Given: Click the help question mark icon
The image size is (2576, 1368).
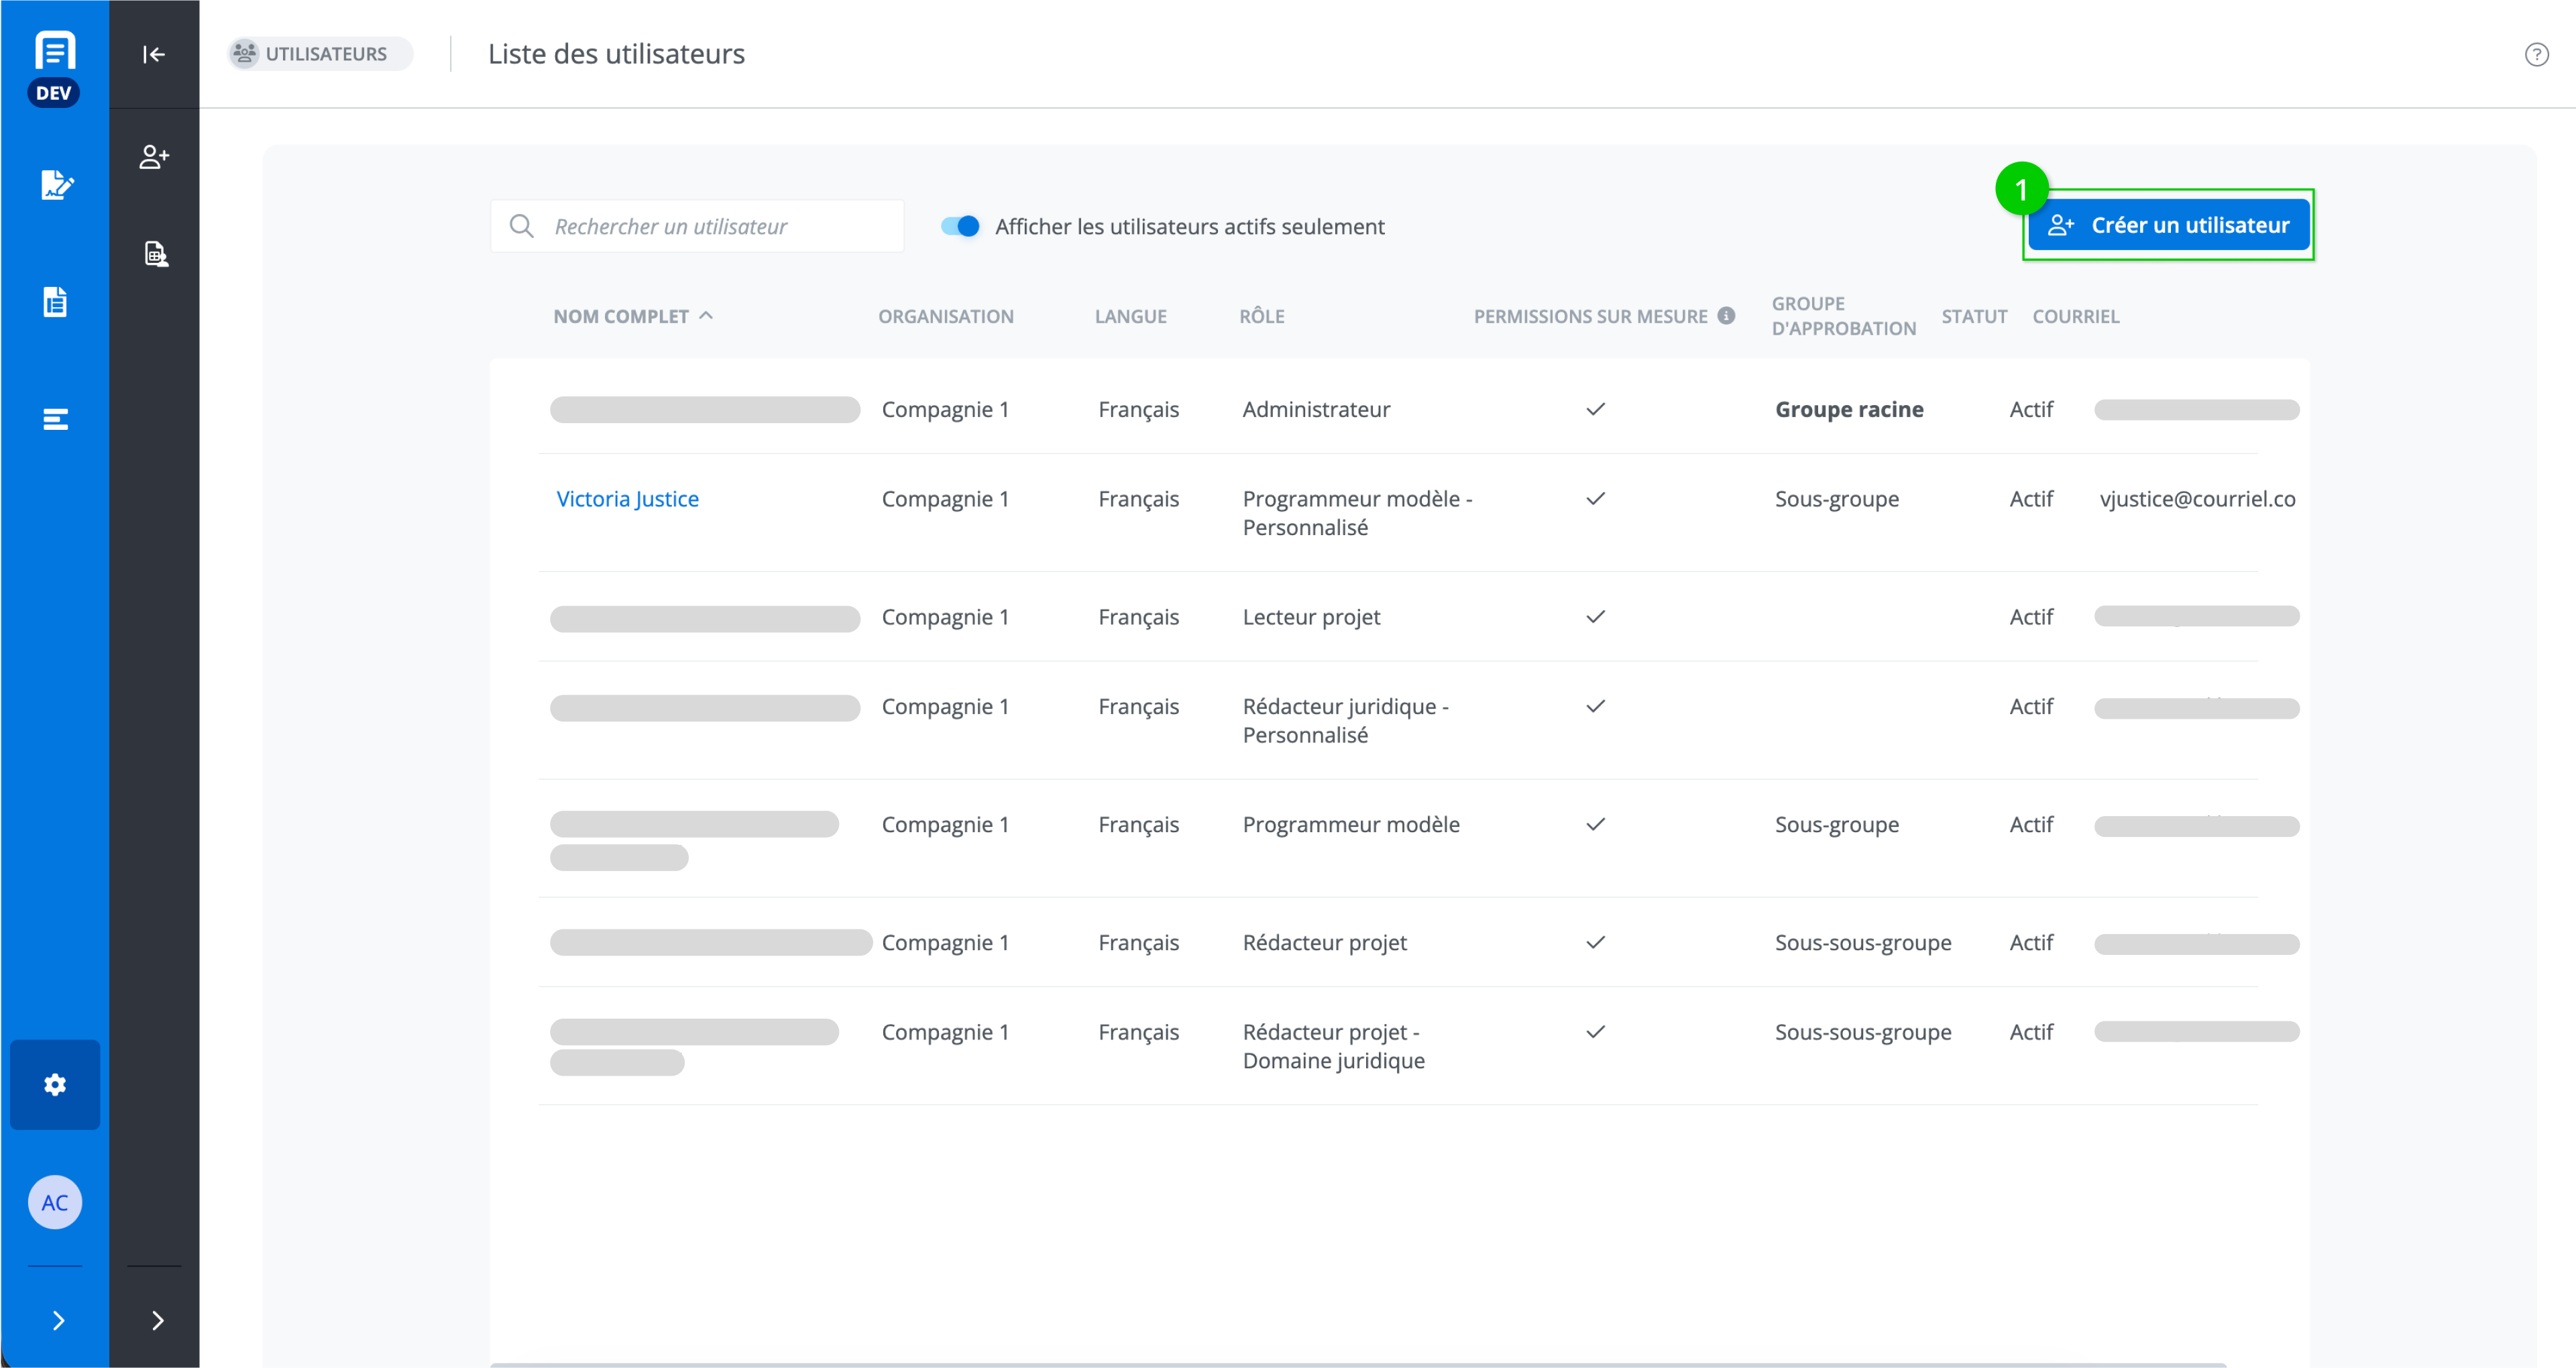Looking at the screenshot, I should pos(2536,54).
